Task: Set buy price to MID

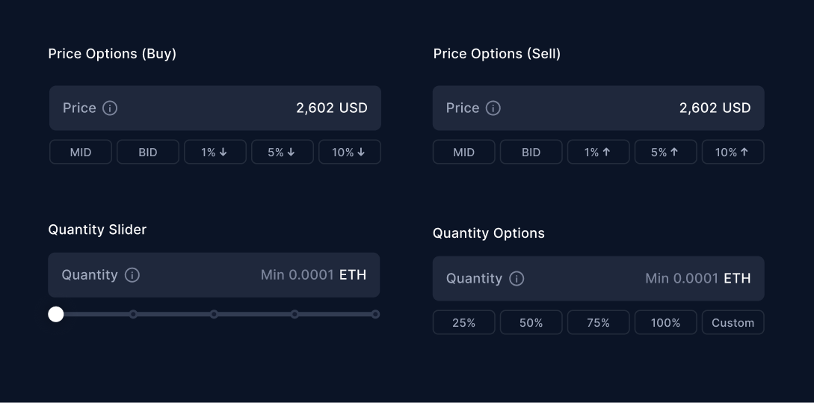Action: point(81,152)
